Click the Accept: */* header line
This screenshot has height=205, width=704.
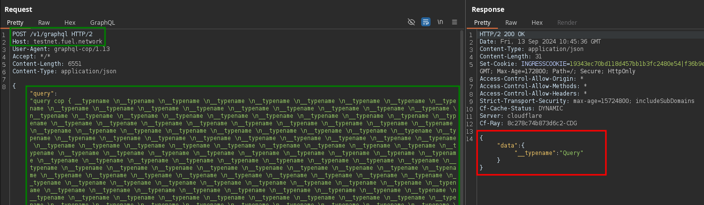[x=31, y=56]
